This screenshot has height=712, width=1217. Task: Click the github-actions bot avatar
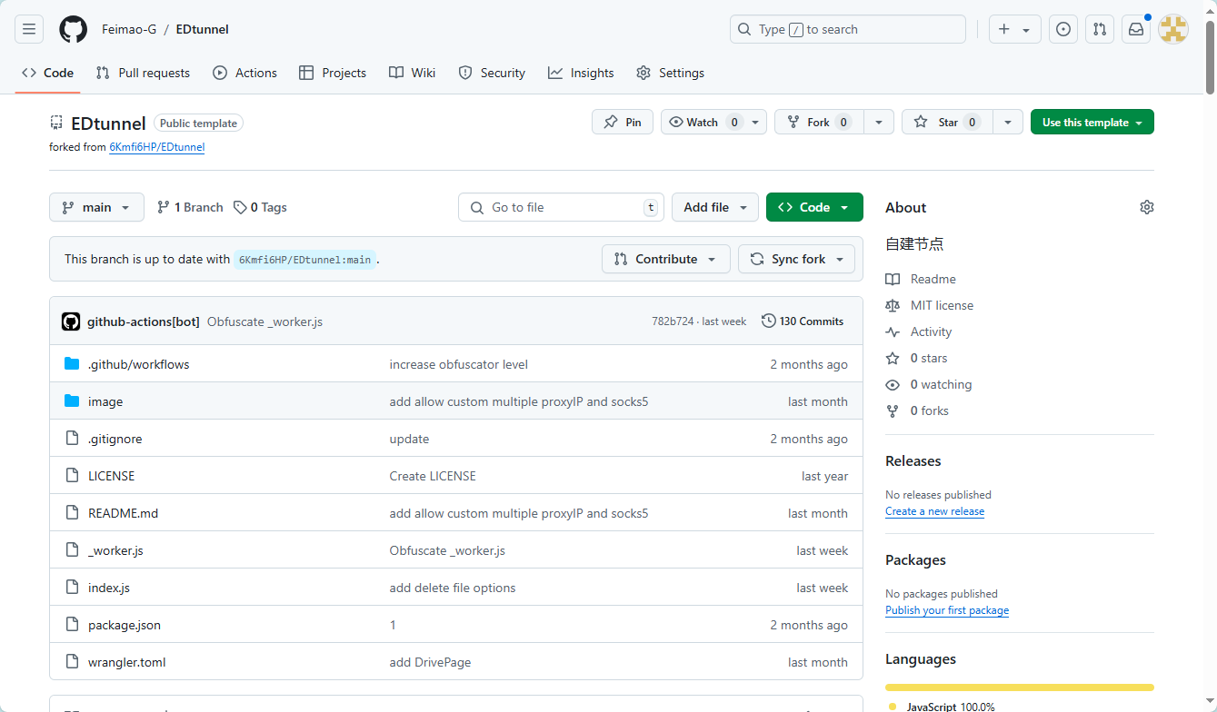click(x=71, y=321)
